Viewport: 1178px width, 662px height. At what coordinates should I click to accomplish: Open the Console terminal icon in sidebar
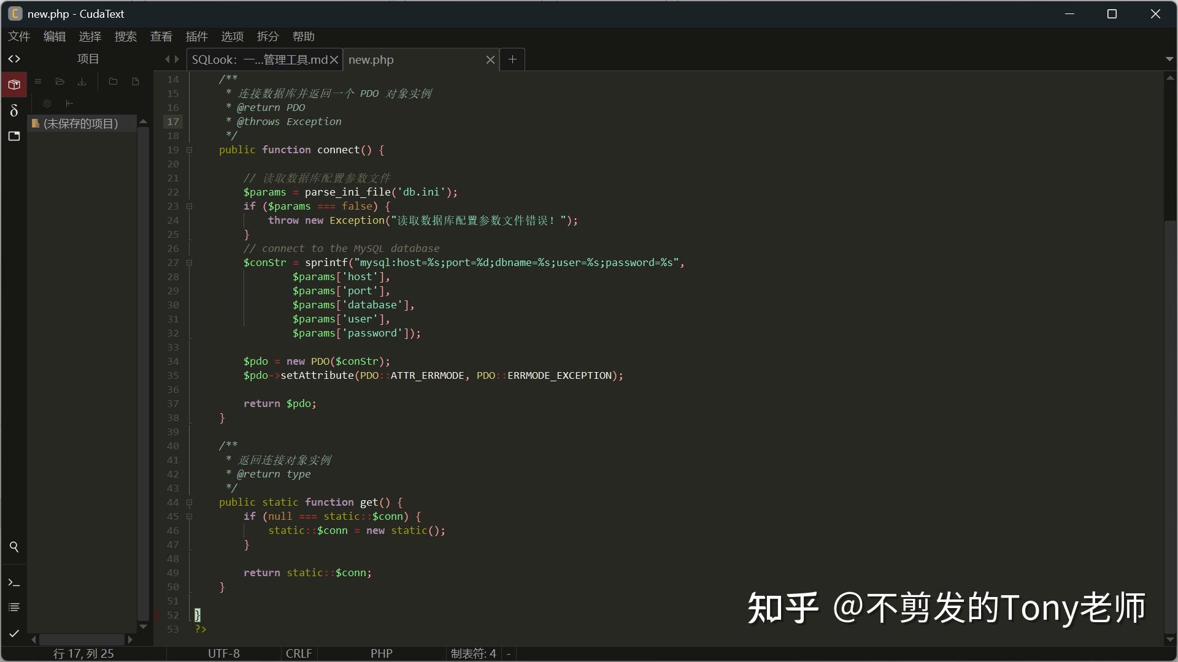coord(13,582)
